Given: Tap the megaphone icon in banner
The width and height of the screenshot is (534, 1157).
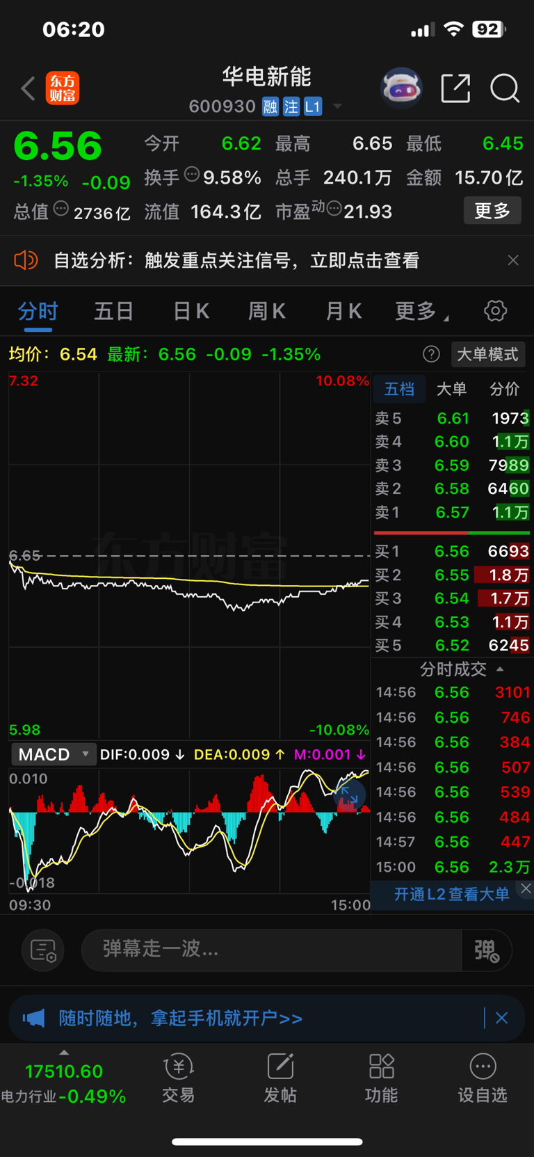Looking at the screenshot, I should point(33,1019).
